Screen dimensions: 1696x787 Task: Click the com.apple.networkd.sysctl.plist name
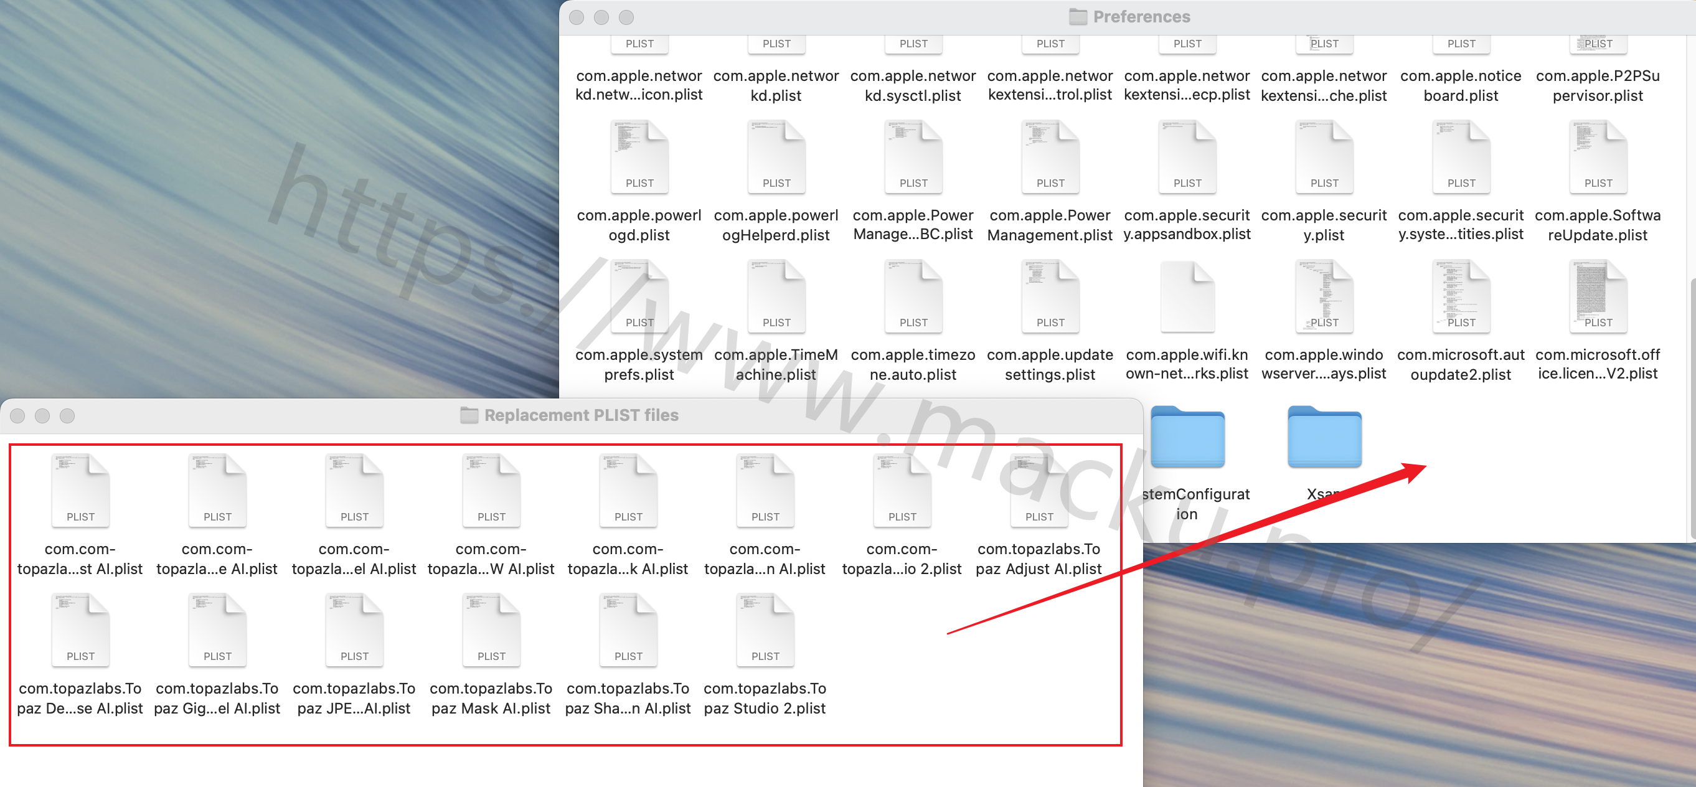(x=913, y=86)
